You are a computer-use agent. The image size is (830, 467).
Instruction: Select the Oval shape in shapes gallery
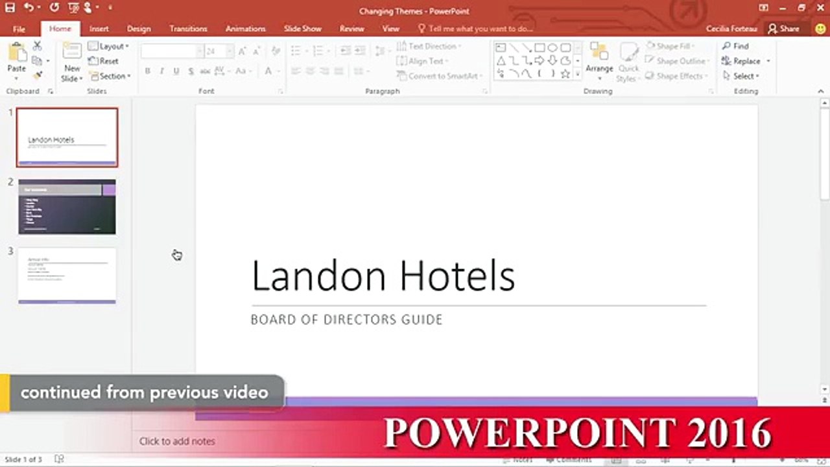coord(552,47)
